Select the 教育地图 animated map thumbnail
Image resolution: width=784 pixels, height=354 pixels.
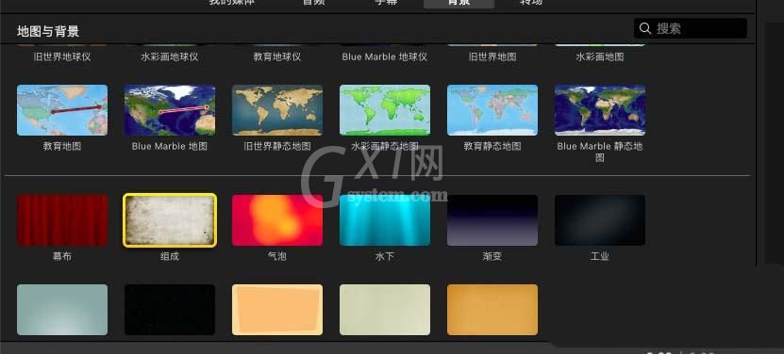click(x=62, y=110)
